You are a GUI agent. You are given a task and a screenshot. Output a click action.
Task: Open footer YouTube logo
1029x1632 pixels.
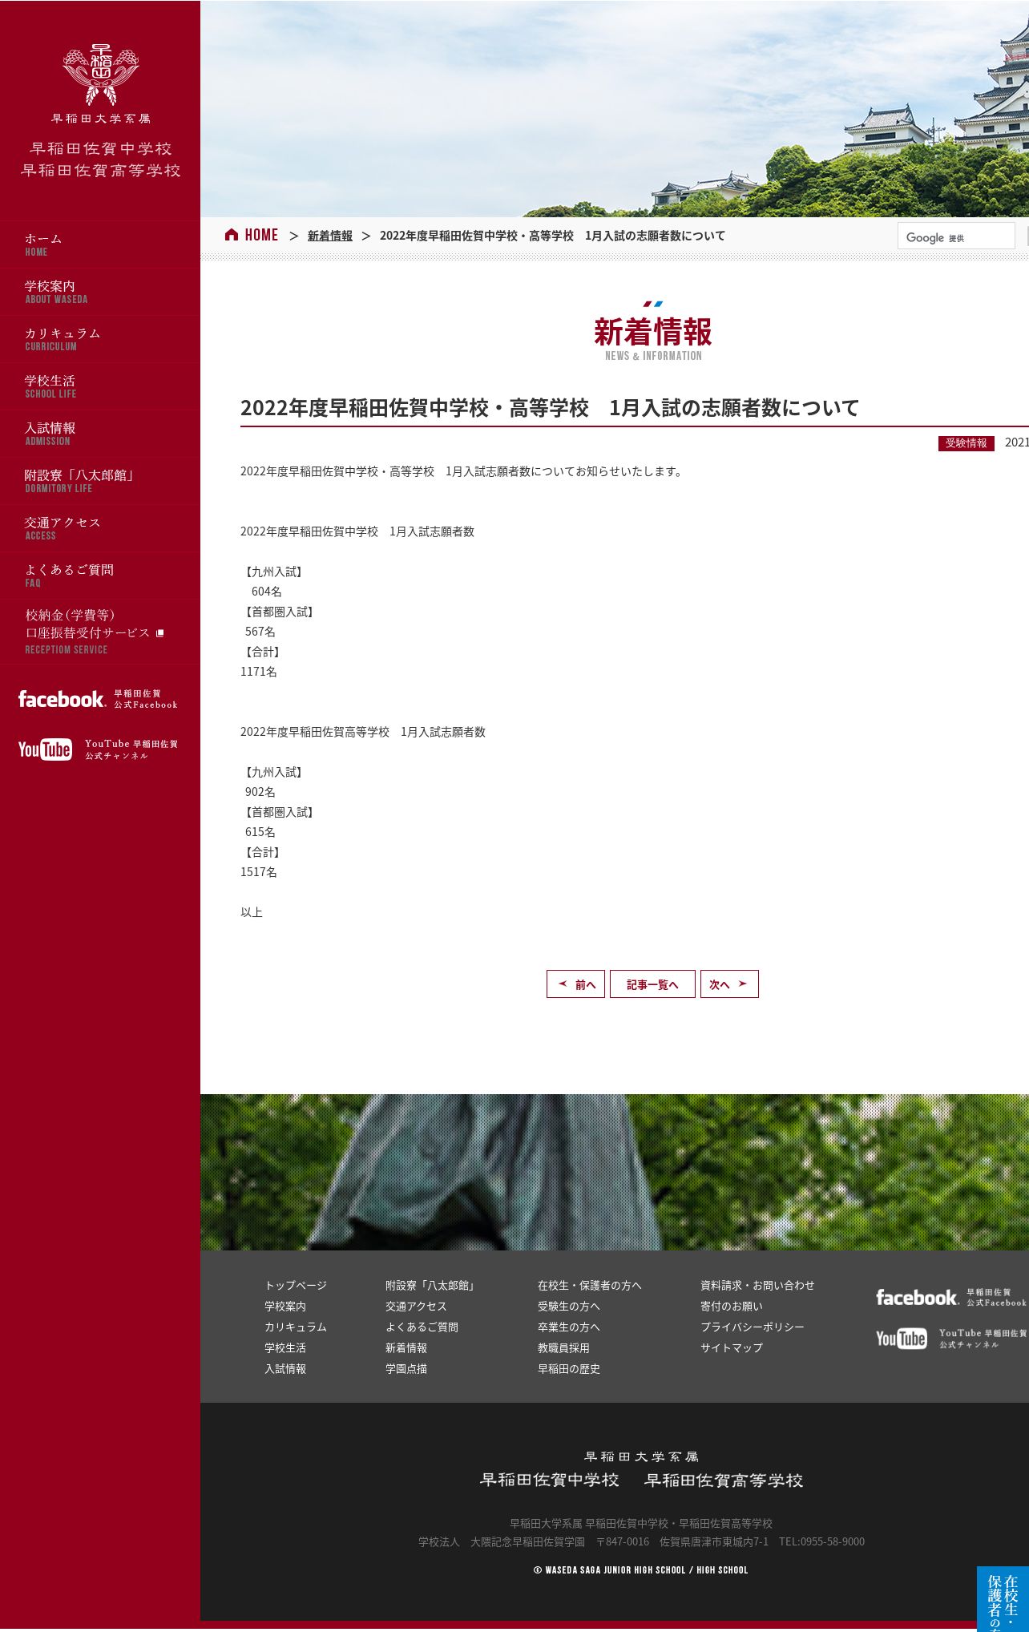pos(951,1338)
